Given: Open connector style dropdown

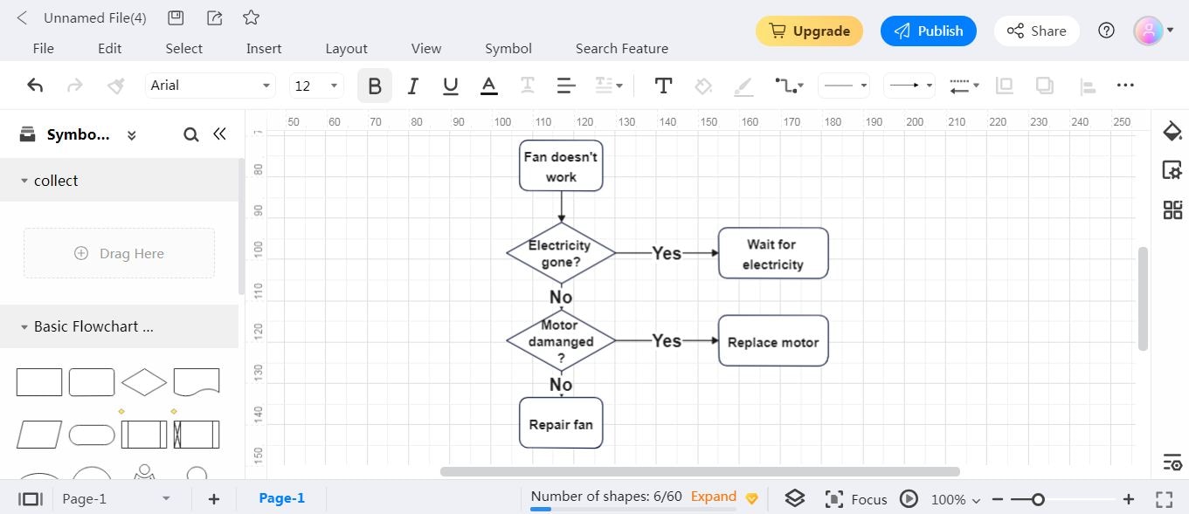Looking at the screenshot, I should 790,86.
